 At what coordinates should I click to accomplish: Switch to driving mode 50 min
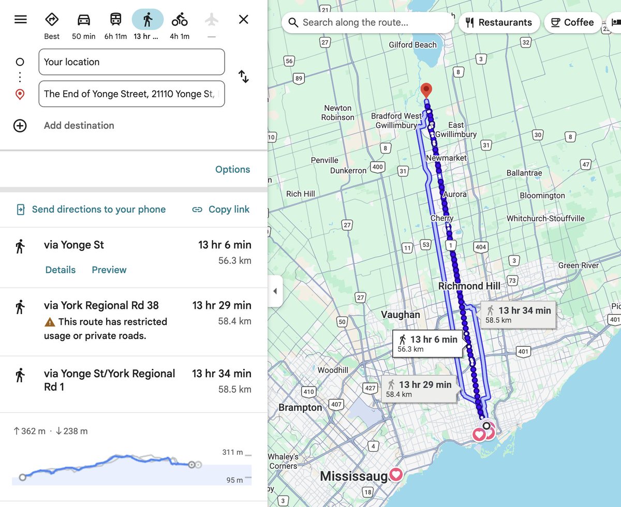point(84,25)
